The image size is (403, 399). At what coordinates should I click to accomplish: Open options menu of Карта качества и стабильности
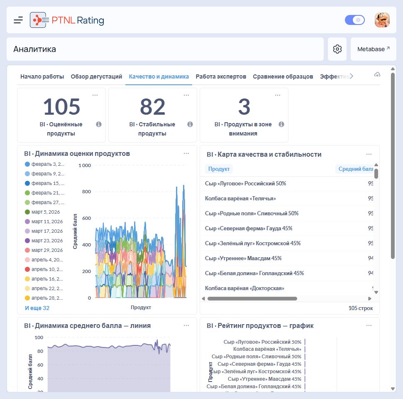[369, 154]
